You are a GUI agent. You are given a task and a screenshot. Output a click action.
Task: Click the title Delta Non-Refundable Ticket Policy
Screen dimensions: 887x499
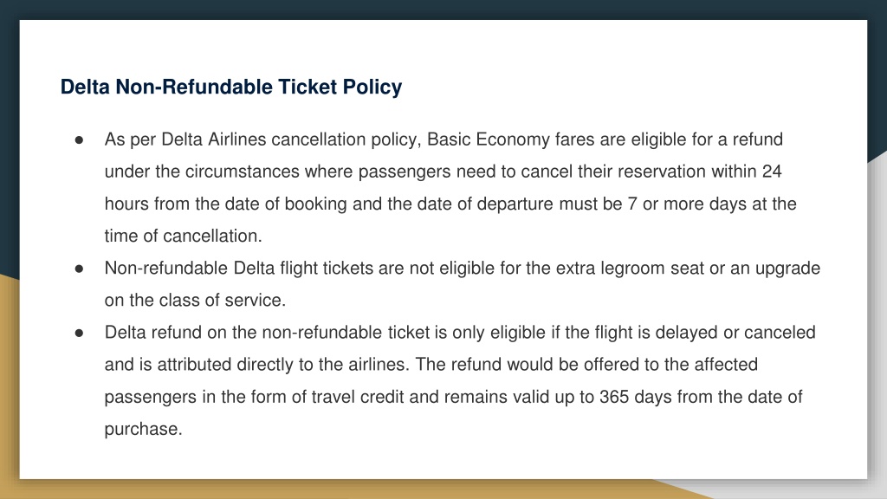pyautogui.click(x=230, y=87)
